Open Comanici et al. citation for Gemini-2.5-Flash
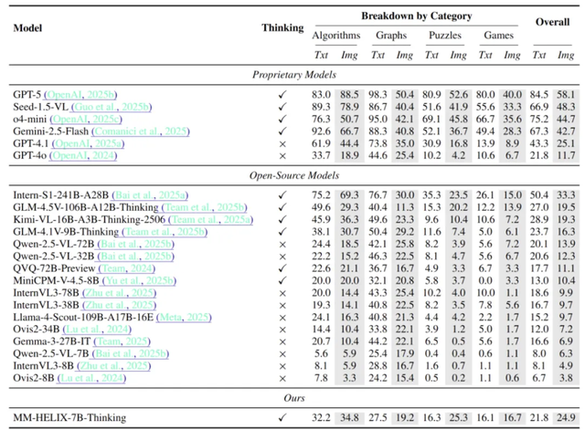Image resolution: width=585 pixels, height=430 pixels. coord(139,130)
